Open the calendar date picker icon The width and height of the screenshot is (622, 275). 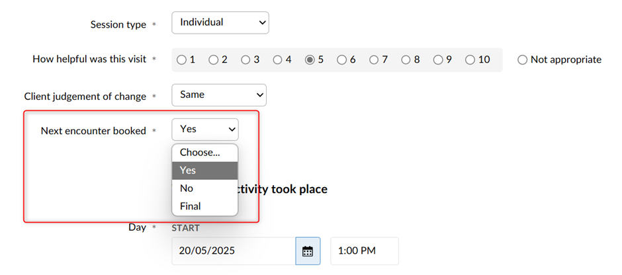(308, 251)
